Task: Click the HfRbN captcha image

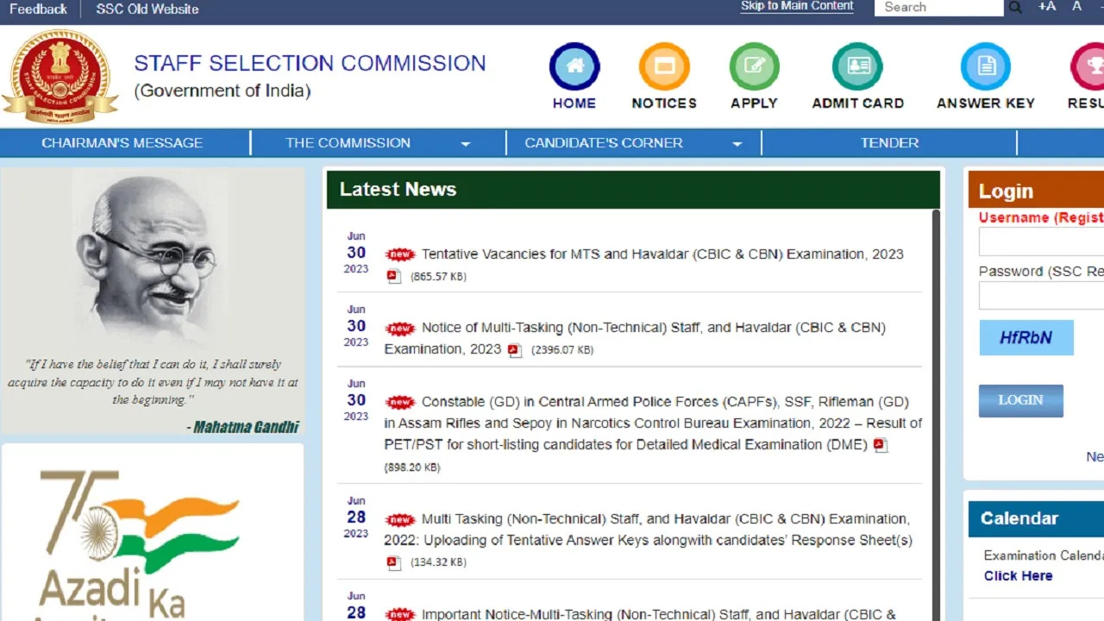Action: 1026,338
